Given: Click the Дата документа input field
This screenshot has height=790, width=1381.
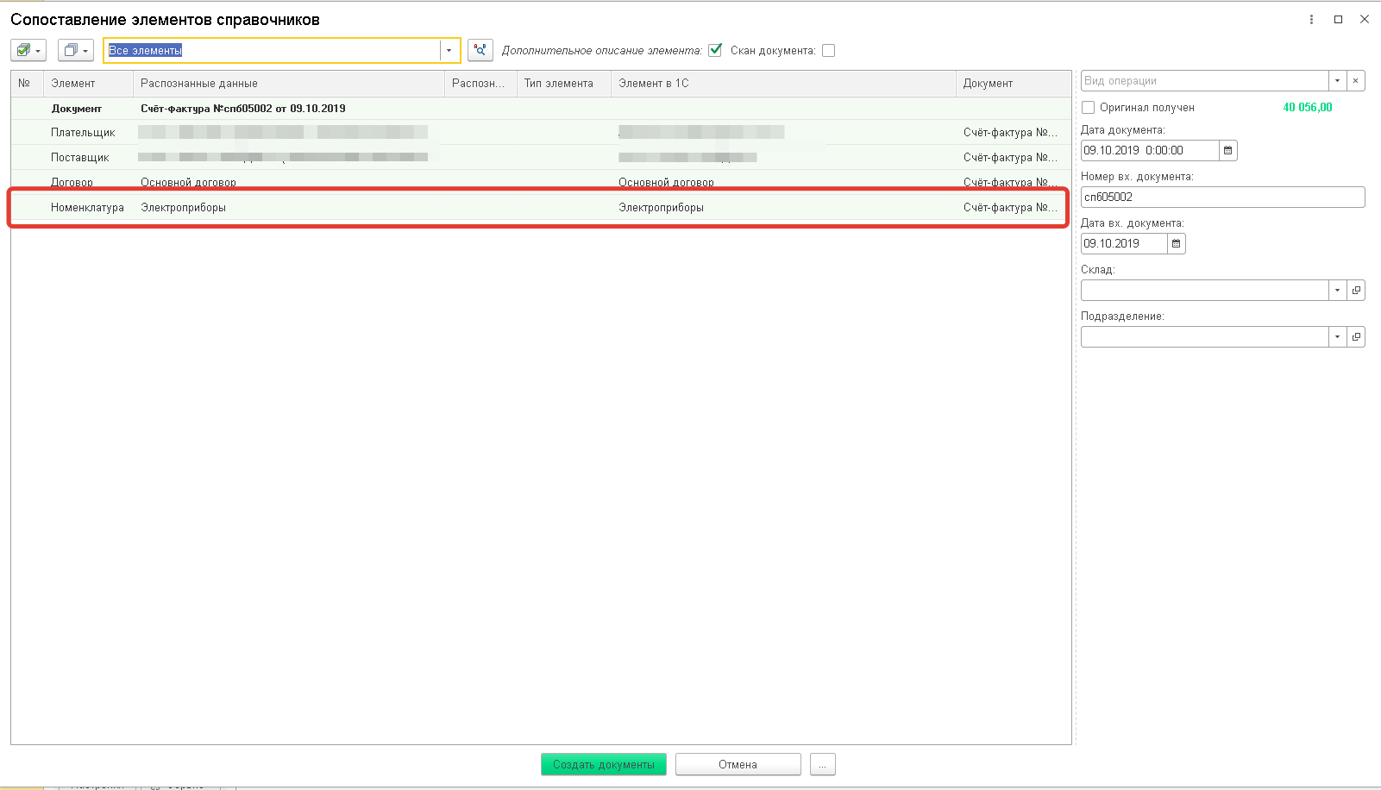Looking at the screenshot, I should point(1150,150).
